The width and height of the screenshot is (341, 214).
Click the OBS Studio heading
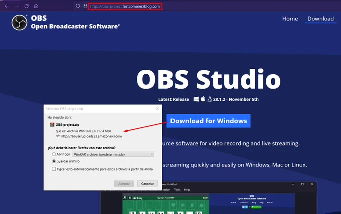coord(209,79)
